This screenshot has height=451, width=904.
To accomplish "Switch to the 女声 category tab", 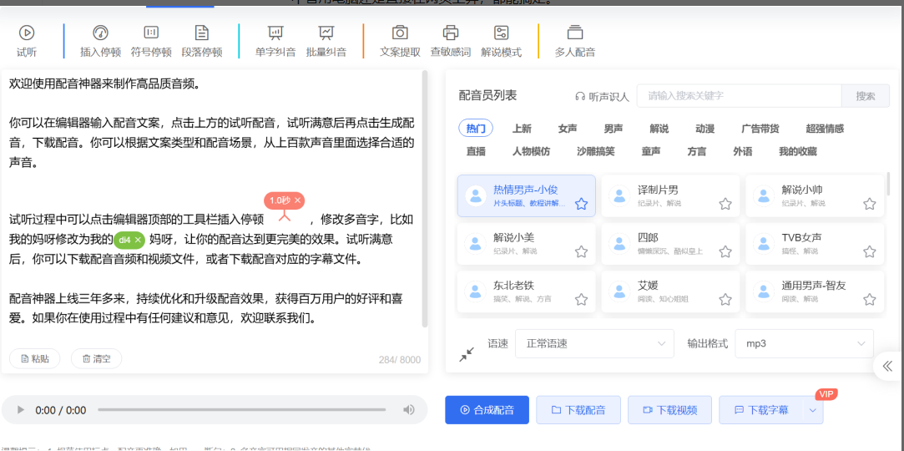I will click(568, 129).
